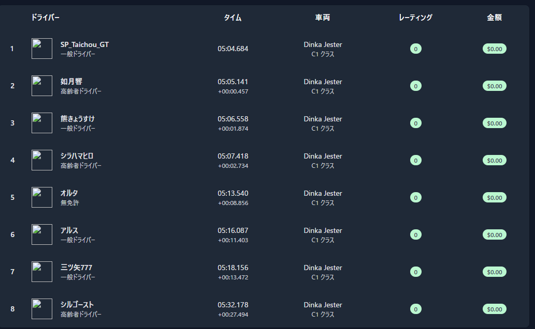The height and width of the screenshot is (329, 535).
Task: Click first-place $0.00 amount badge
Action: pyautogui.click(x=494, y=49)
